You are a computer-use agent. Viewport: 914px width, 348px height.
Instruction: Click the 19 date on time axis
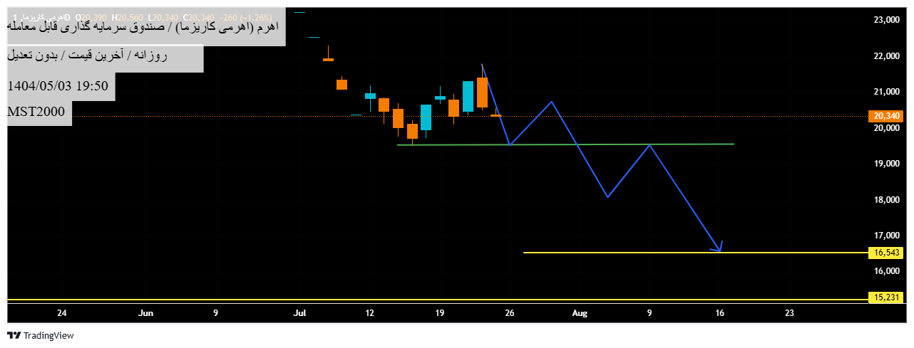[x=439, y=313]
